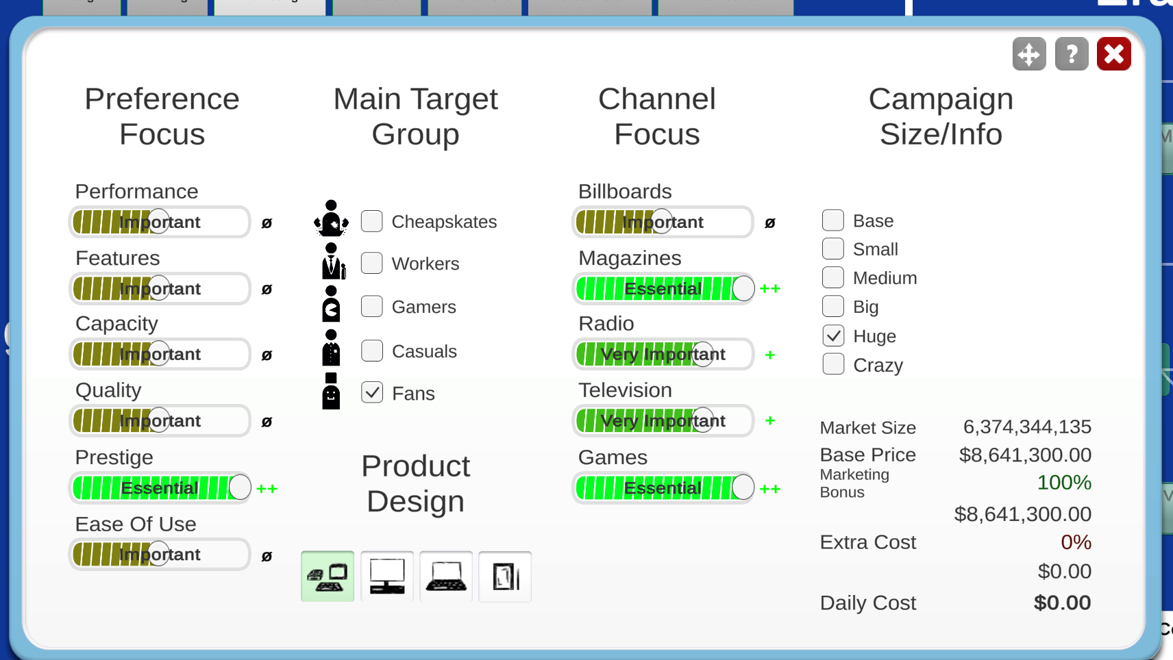
Task: Select the laptop product design icon
Action: coord(446,576)
